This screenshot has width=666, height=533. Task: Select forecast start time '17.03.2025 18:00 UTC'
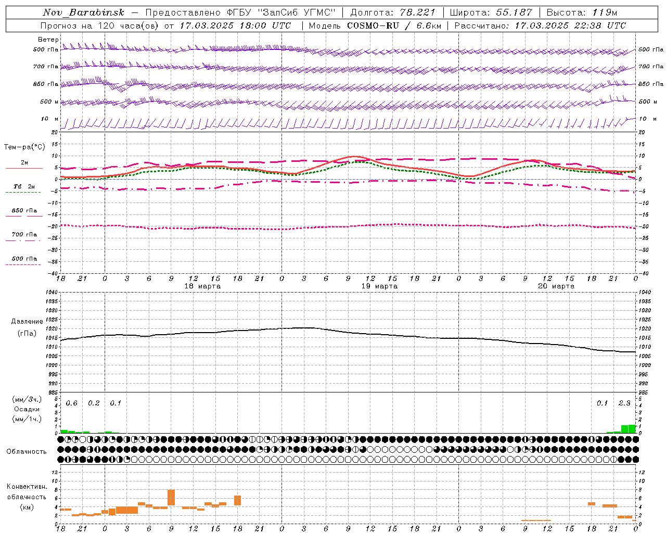[x=235, y=26]
